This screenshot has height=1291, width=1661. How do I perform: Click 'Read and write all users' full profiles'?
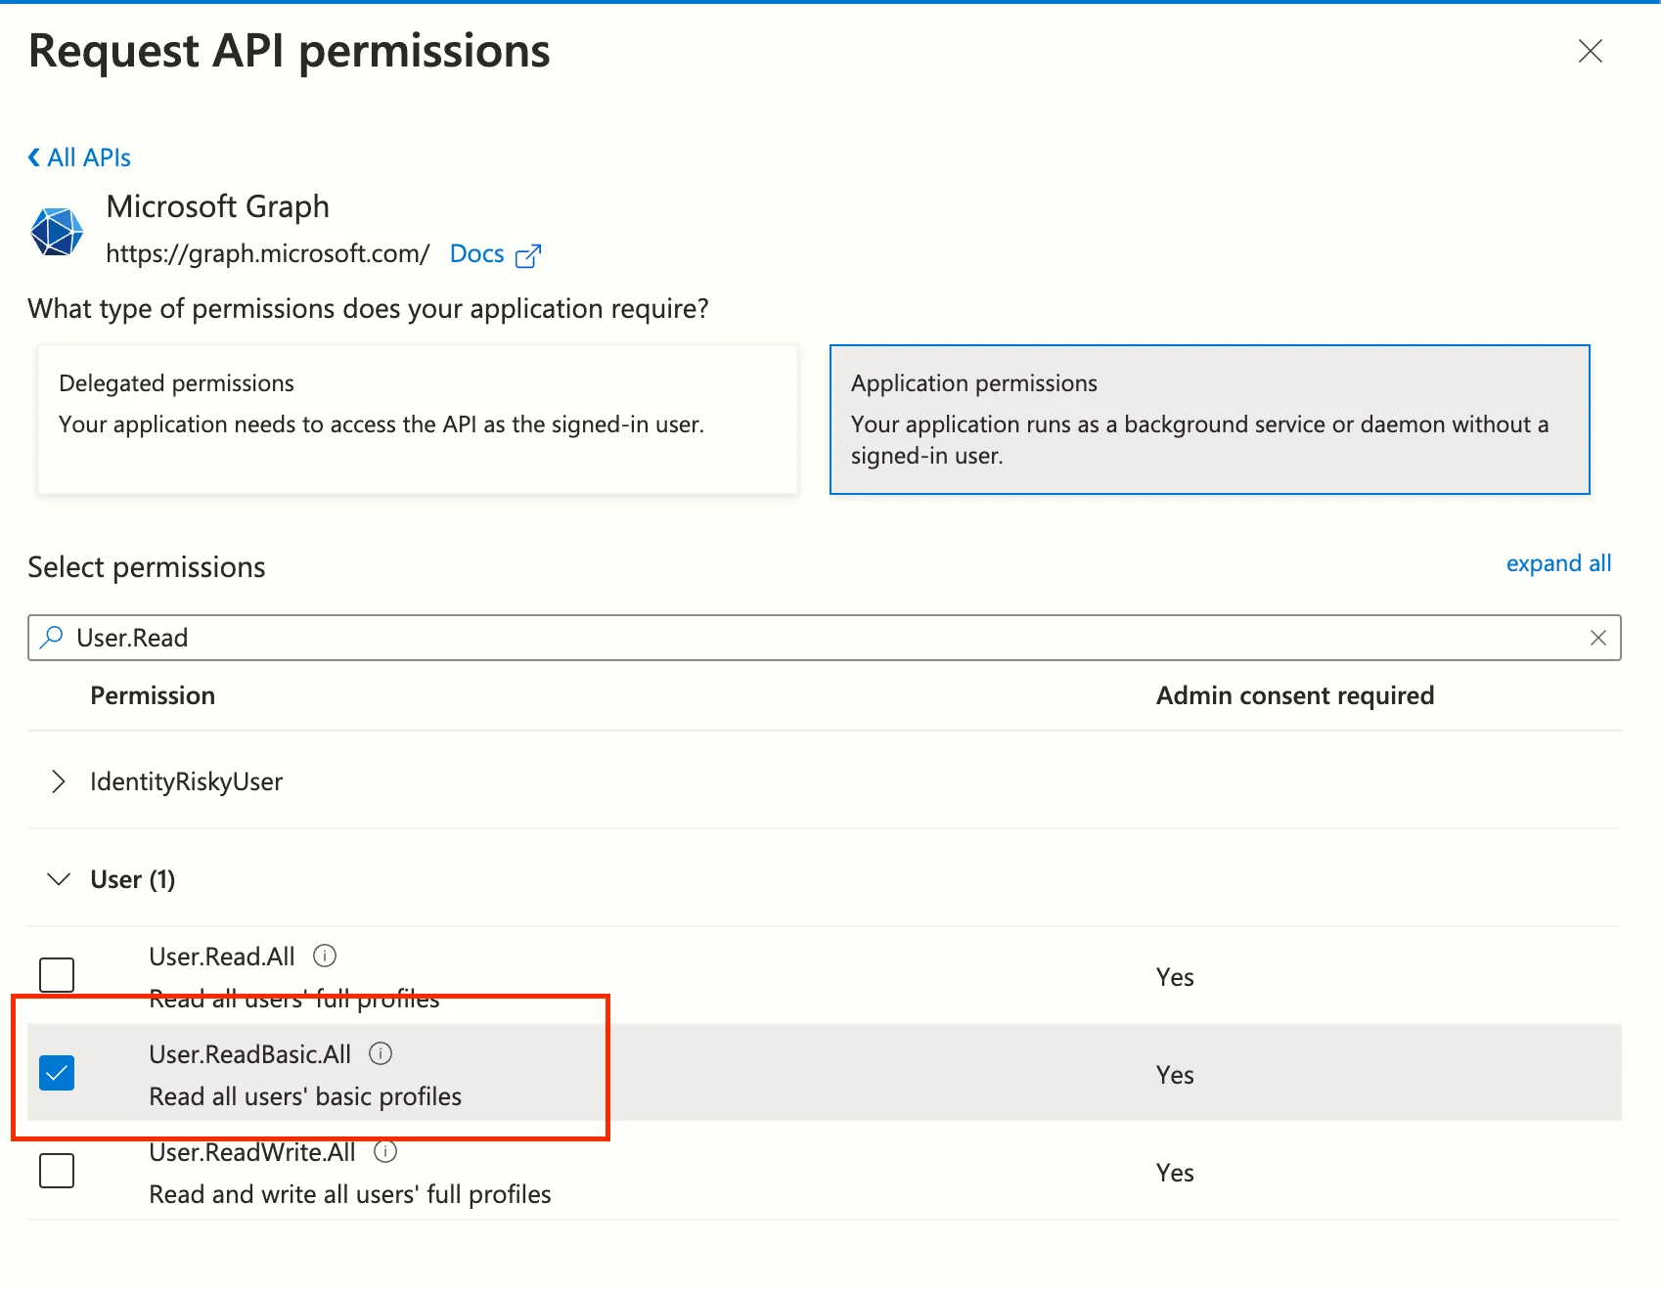(350, 1194)
